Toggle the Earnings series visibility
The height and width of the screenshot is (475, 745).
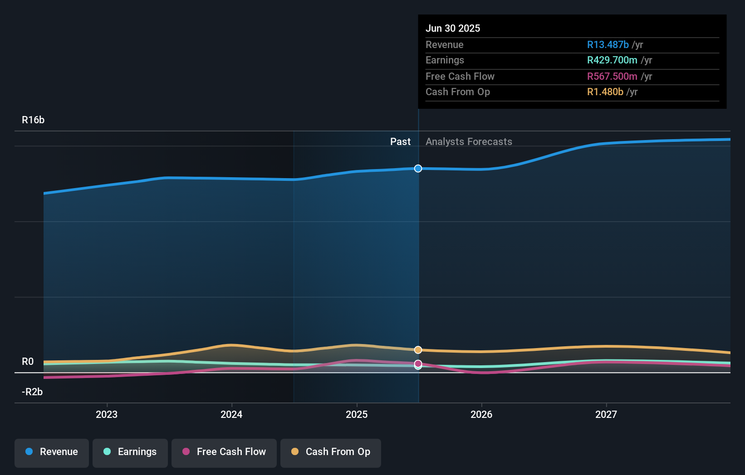point(130,453)
